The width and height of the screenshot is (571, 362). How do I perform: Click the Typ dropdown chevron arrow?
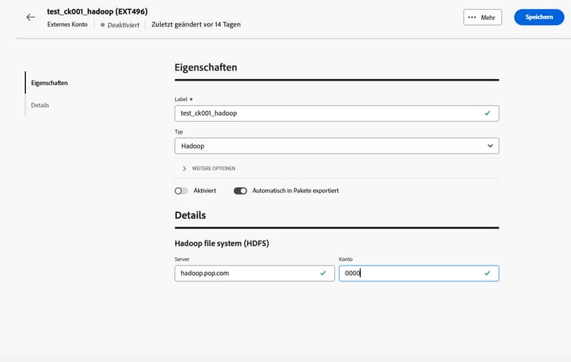click(x=490, y=145)
